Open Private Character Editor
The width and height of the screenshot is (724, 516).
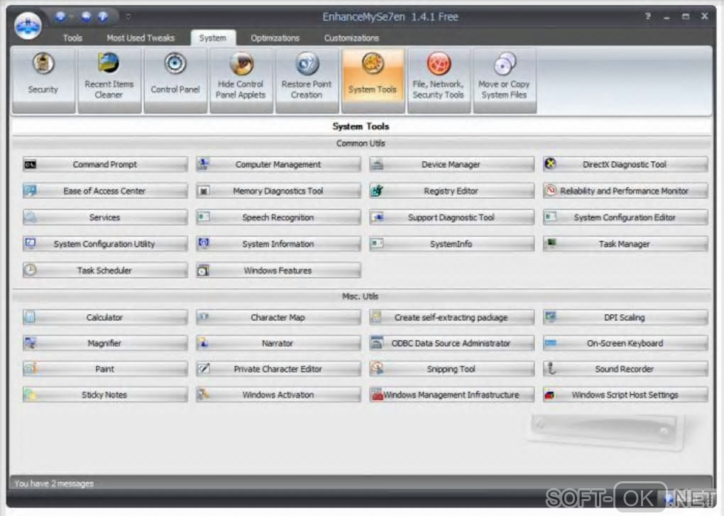[x=278, y=369]
